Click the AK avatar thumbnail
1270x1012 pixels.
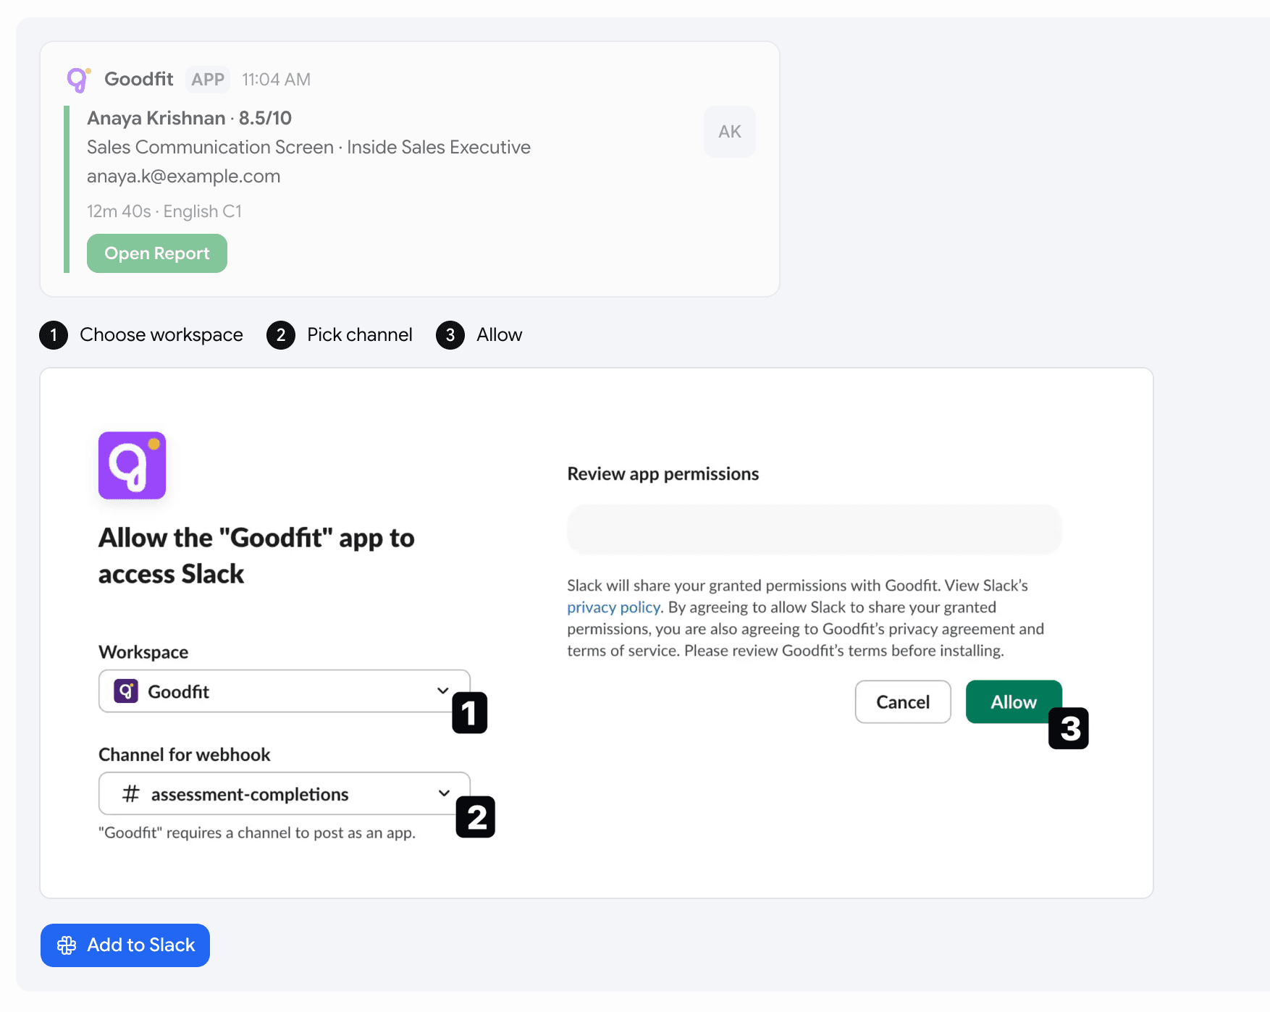pyautogui.click(x=730, y=132)
